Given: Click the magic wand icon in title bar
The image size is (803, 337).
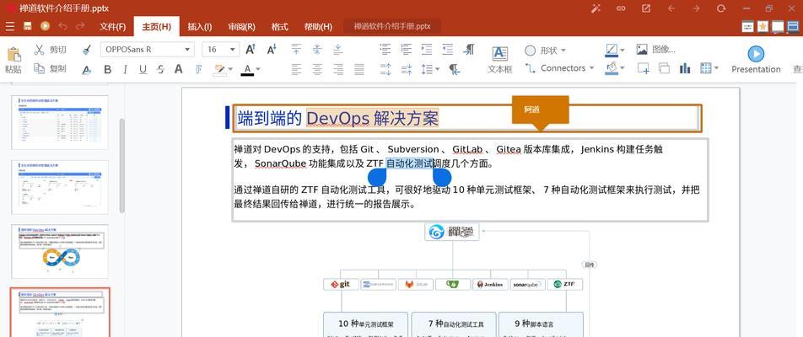Looking at the screenshot, I should tap(596, 8).
